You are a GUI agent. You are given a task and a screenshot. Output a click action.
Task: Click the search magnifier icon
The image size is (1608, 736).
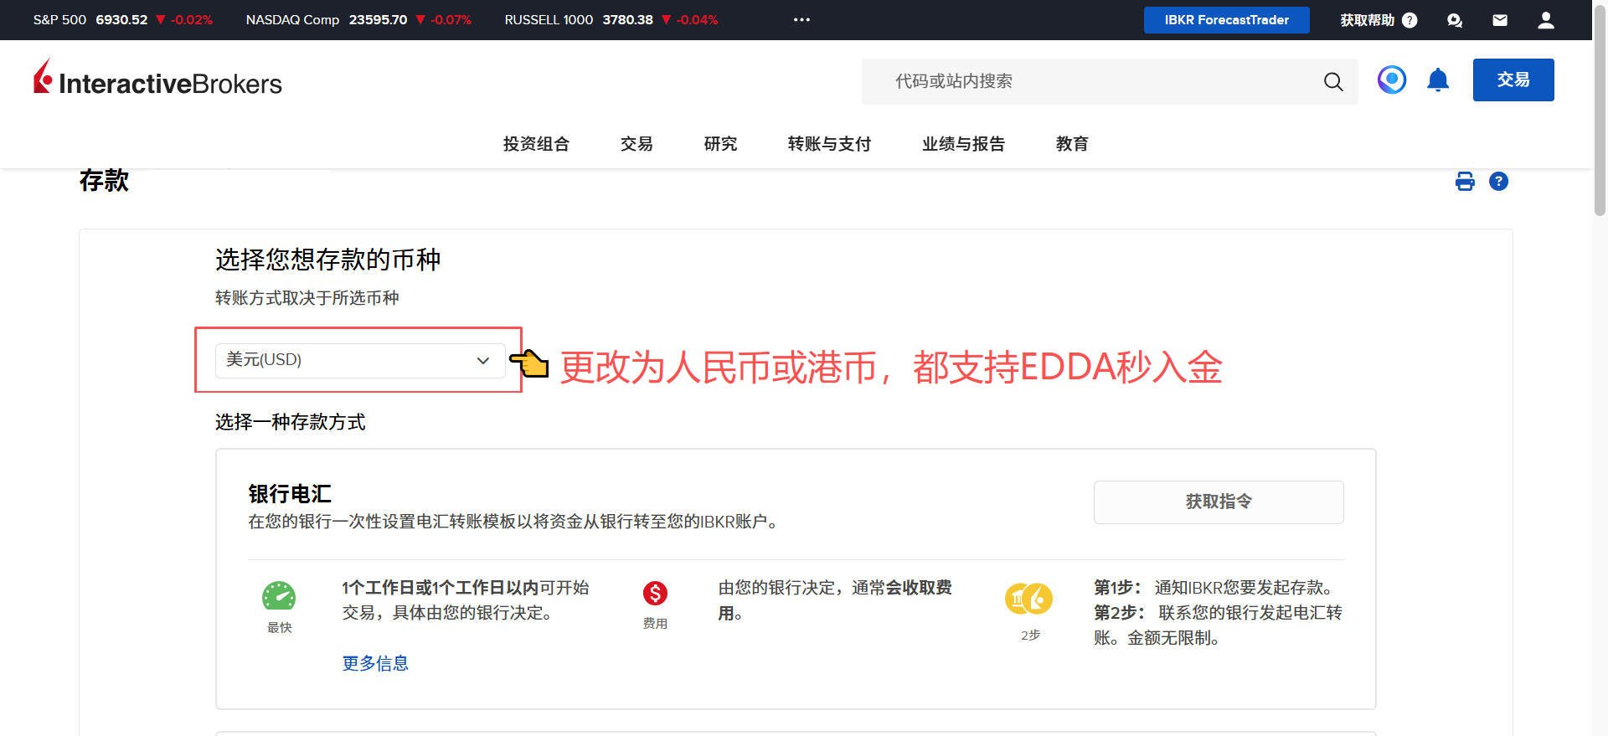point(1332,81)
